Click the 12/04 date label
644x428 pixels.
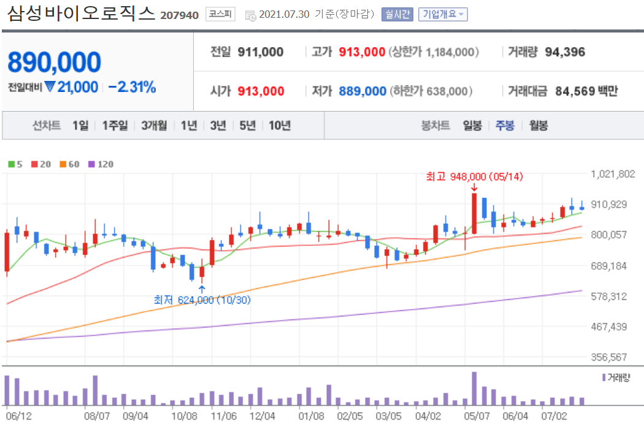[263, 416]
